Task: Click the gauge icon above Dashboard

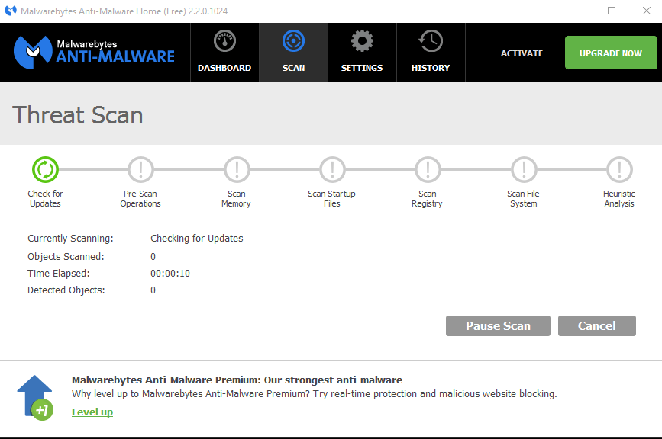Action: pyautogui.click(x=224, y=40)
